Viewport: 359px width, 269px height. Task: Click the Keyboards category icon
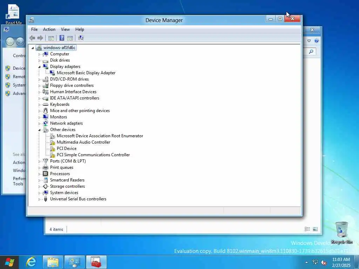46,104
